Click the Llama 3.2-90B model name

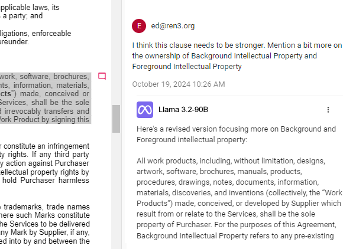(183, 110)
